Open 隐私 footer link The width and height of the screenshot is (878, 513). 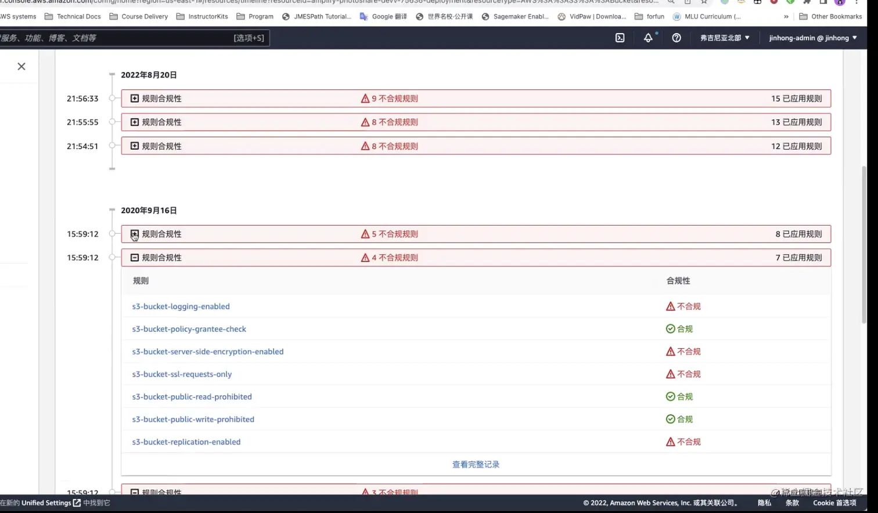pos(764,503)
